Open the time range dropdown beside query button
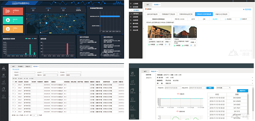 [x=223, y=88]
